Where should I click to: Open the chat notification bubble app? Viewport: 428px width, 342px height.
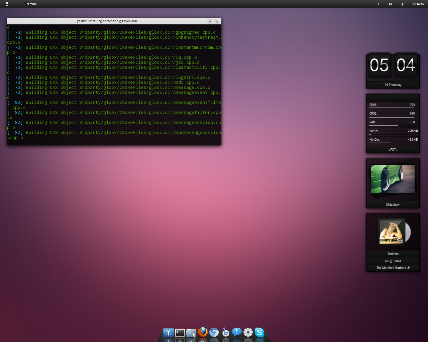click(237, 332)
